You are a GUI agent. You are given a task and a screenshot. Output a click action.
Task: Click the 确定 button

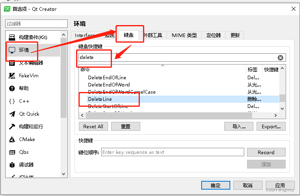coord(216,185)
